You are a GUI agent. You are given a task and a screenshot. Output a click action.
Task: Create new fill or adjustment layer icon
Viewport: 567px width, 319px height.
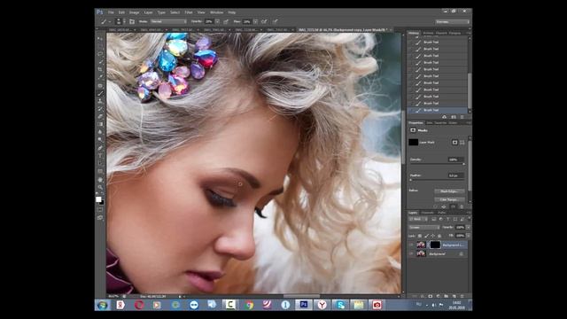point(439,296)
